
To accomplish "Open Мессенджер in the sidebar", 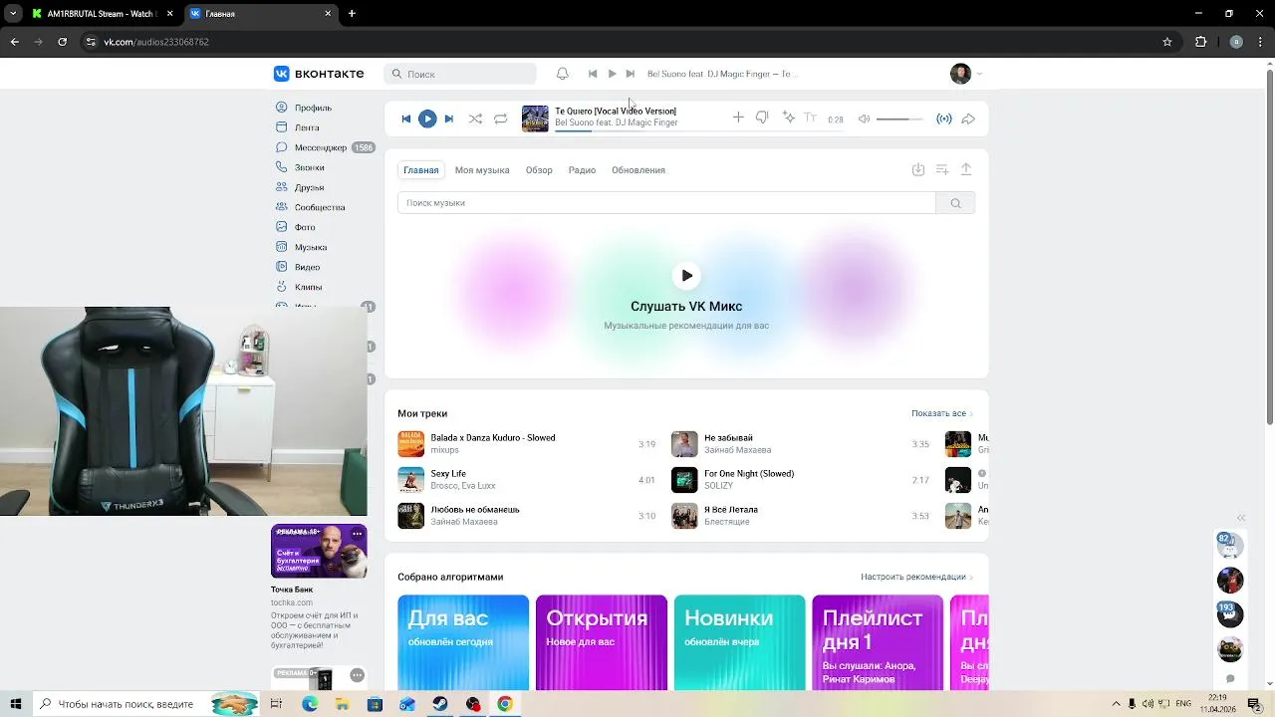I will tap(321, 147).
